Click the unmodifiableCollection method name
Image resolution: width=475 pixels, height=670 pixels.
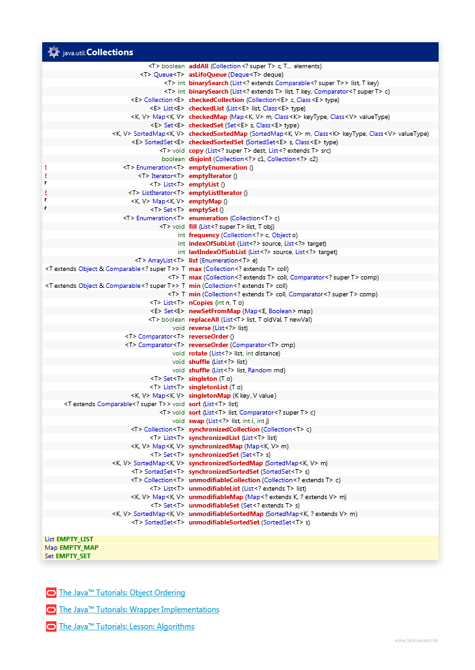point(225,480)
